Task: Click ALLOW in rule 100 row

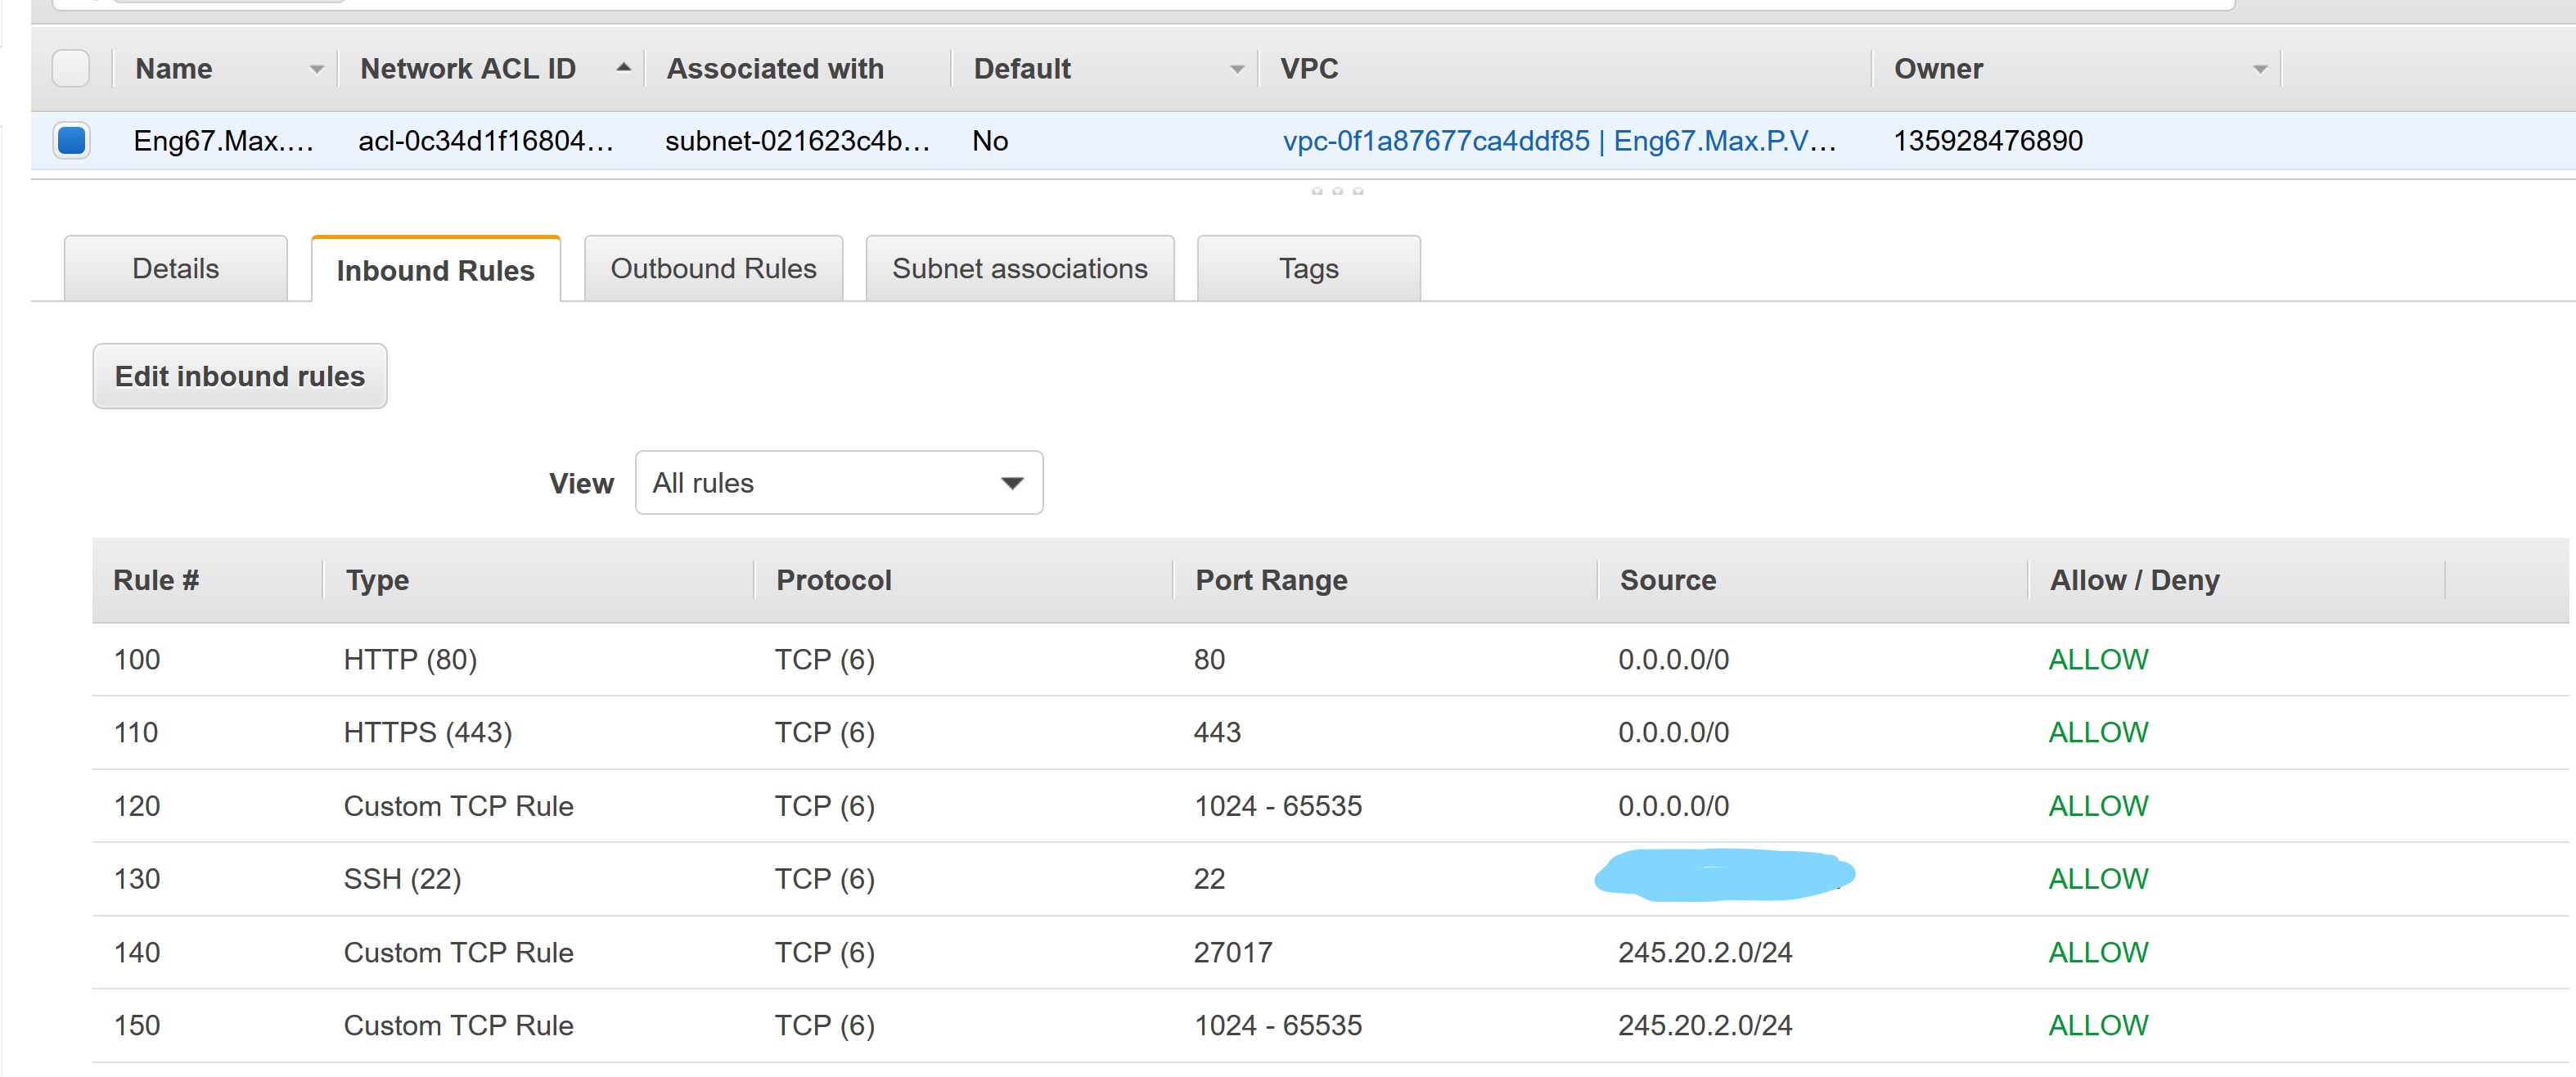Action: click(2097, 659)
